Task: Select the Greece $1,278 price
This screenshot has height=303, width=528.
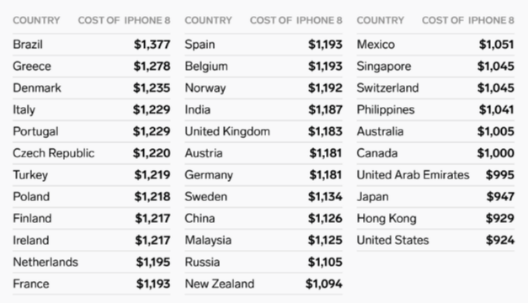Action: (152, 66)
